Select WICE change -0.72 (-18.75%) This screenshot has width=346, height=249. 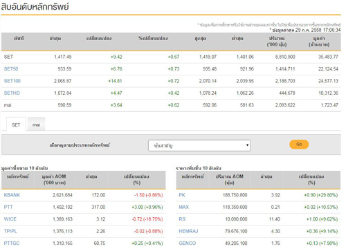147,219
